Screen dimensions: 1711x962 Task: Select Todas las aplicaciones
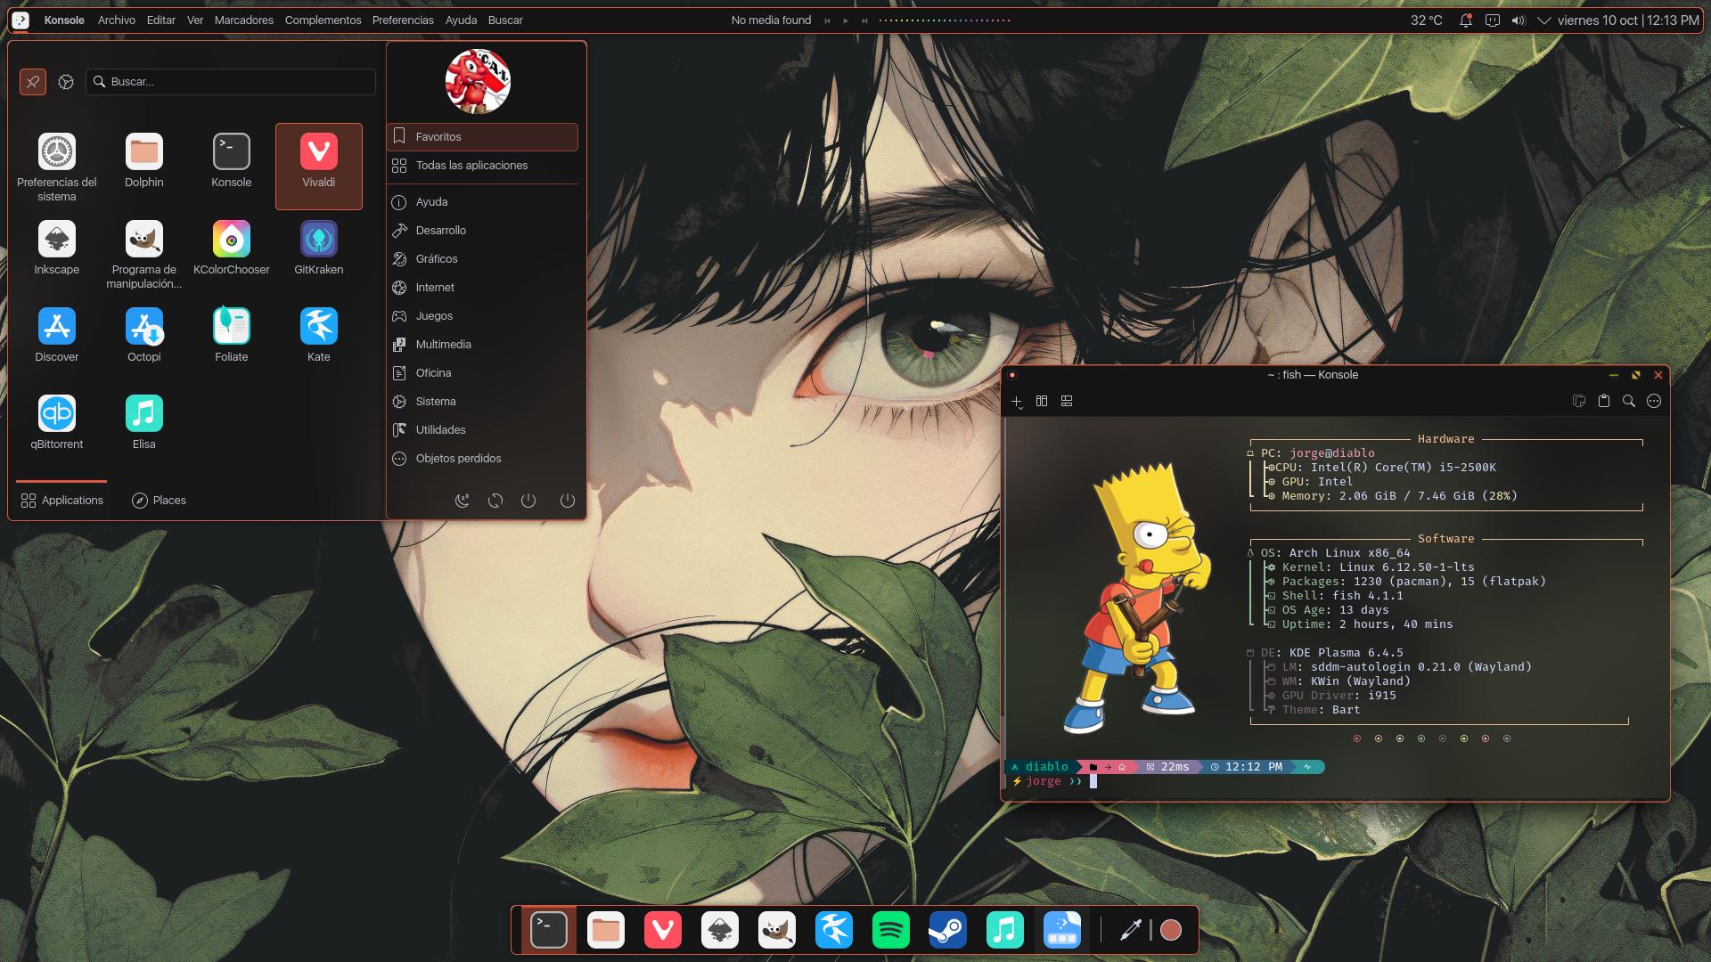point(471,166)
